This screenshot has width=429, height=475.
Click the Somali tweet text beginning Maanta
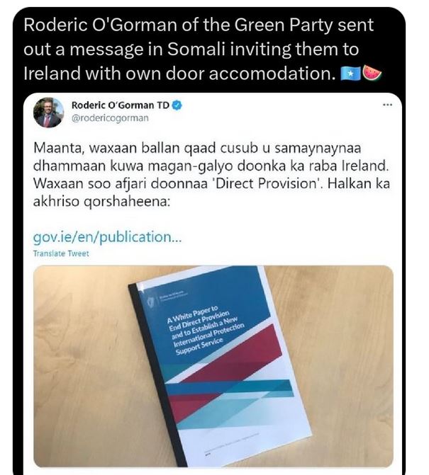tap(211, 174)
